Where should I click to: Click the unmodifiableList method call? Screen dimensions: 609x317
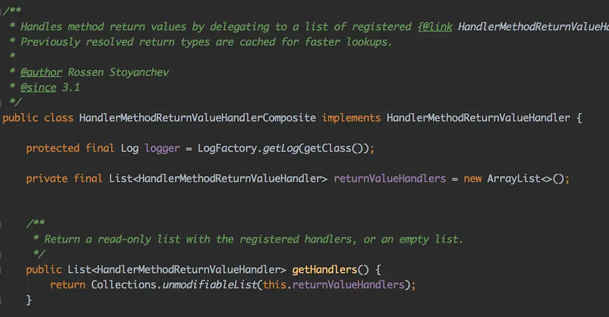209,285
